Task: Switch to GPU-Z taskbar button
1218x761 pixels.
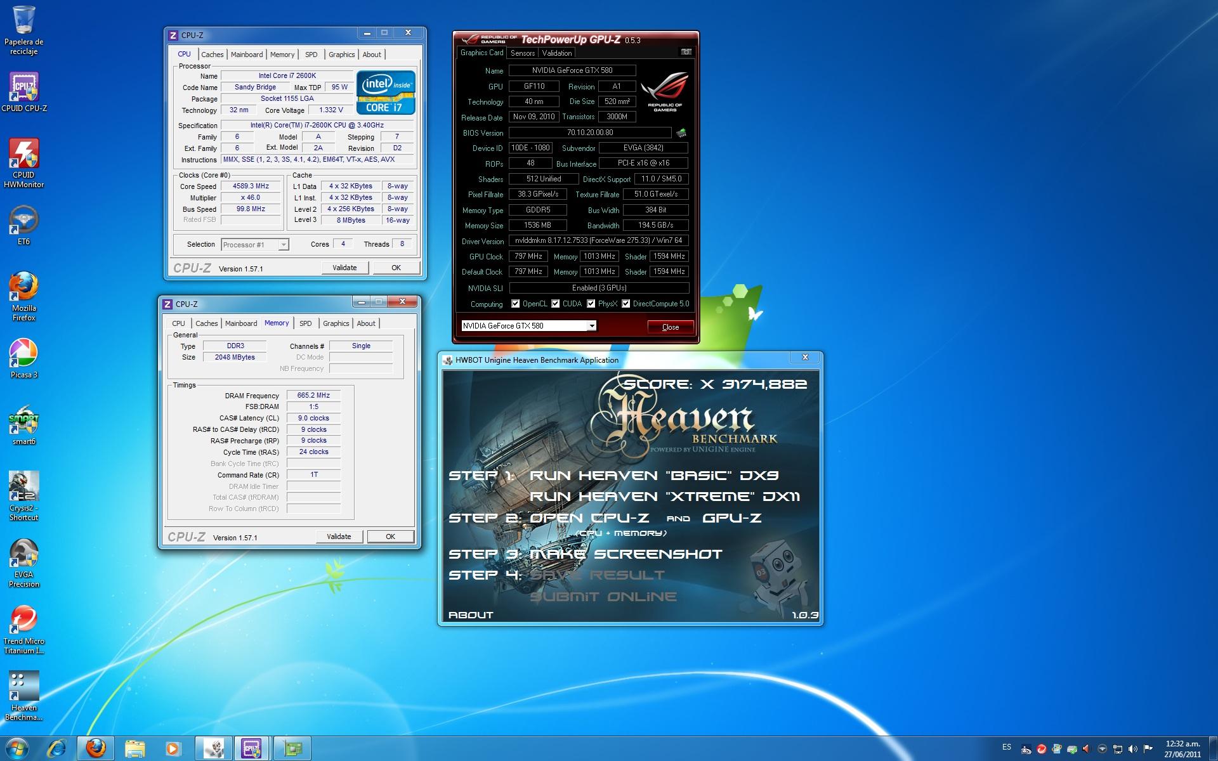Action: point(292,749)
